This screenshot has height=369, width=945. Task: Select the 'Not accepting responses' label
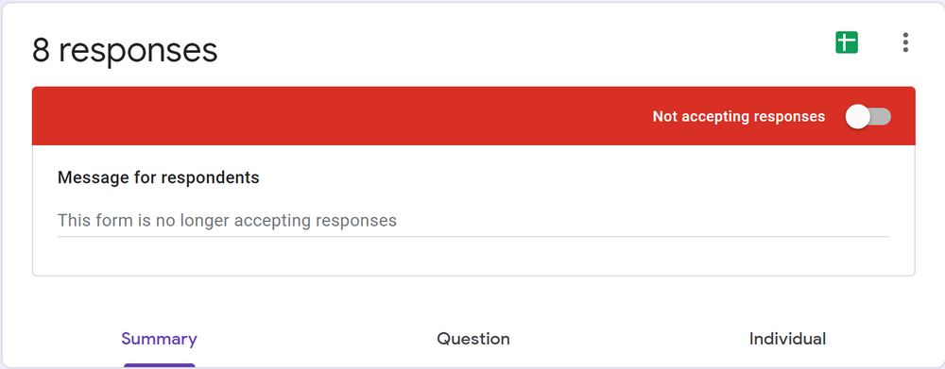pos(738,116)
